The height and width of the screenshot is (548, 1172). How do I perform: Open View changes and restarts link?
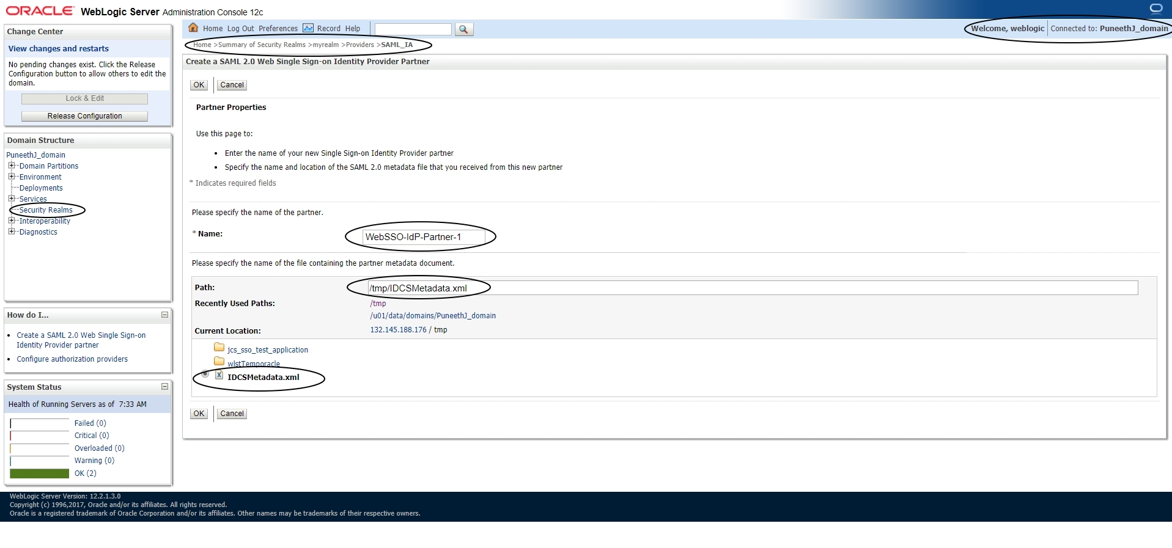point(59,49)
